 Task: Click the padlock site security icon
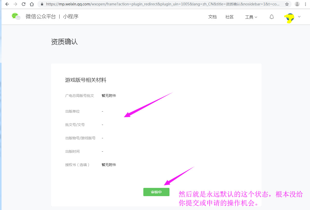pyautogui.click(x=42, y=4)
